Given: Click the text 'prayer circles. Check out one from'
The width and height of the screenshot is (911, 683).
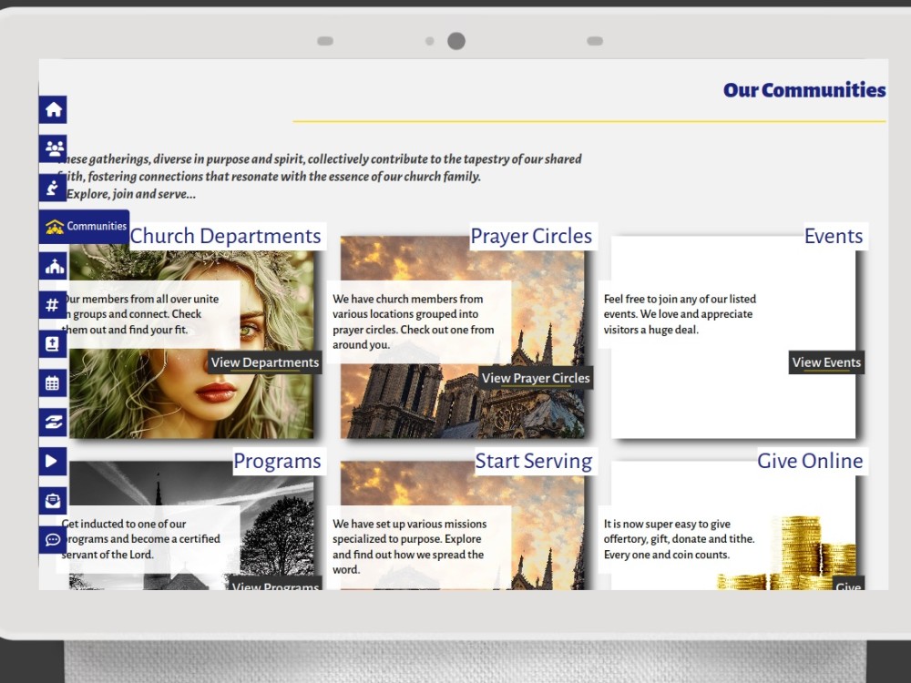Looking at the screenshot, I should [413, 330].
